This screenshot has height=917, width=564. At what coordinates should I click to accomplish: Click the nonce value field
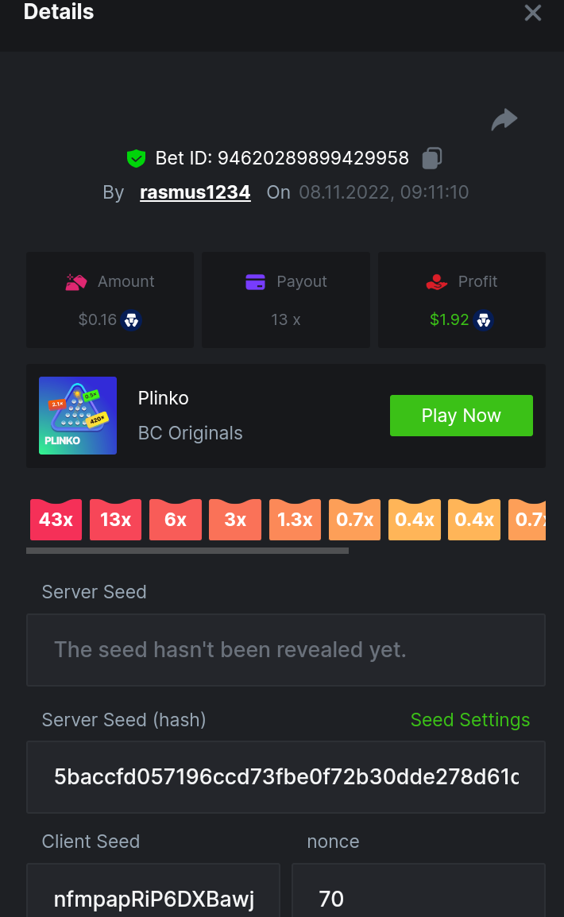click(418, 898)
